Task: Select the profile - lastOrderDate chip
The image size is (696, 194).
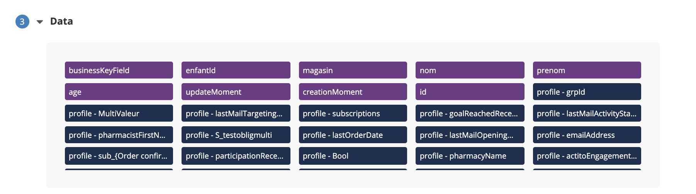Action: click(353, 135)
